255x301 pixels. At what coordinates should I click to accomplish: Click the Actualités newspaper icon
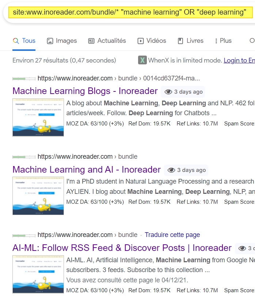click(x=91, y=41)
